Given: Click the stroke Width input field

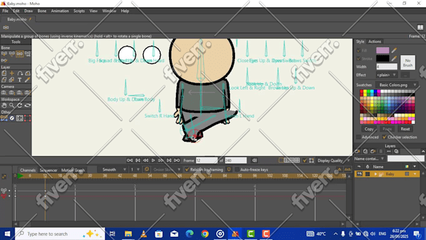Looking at the screenshot, I should point(387,66).
